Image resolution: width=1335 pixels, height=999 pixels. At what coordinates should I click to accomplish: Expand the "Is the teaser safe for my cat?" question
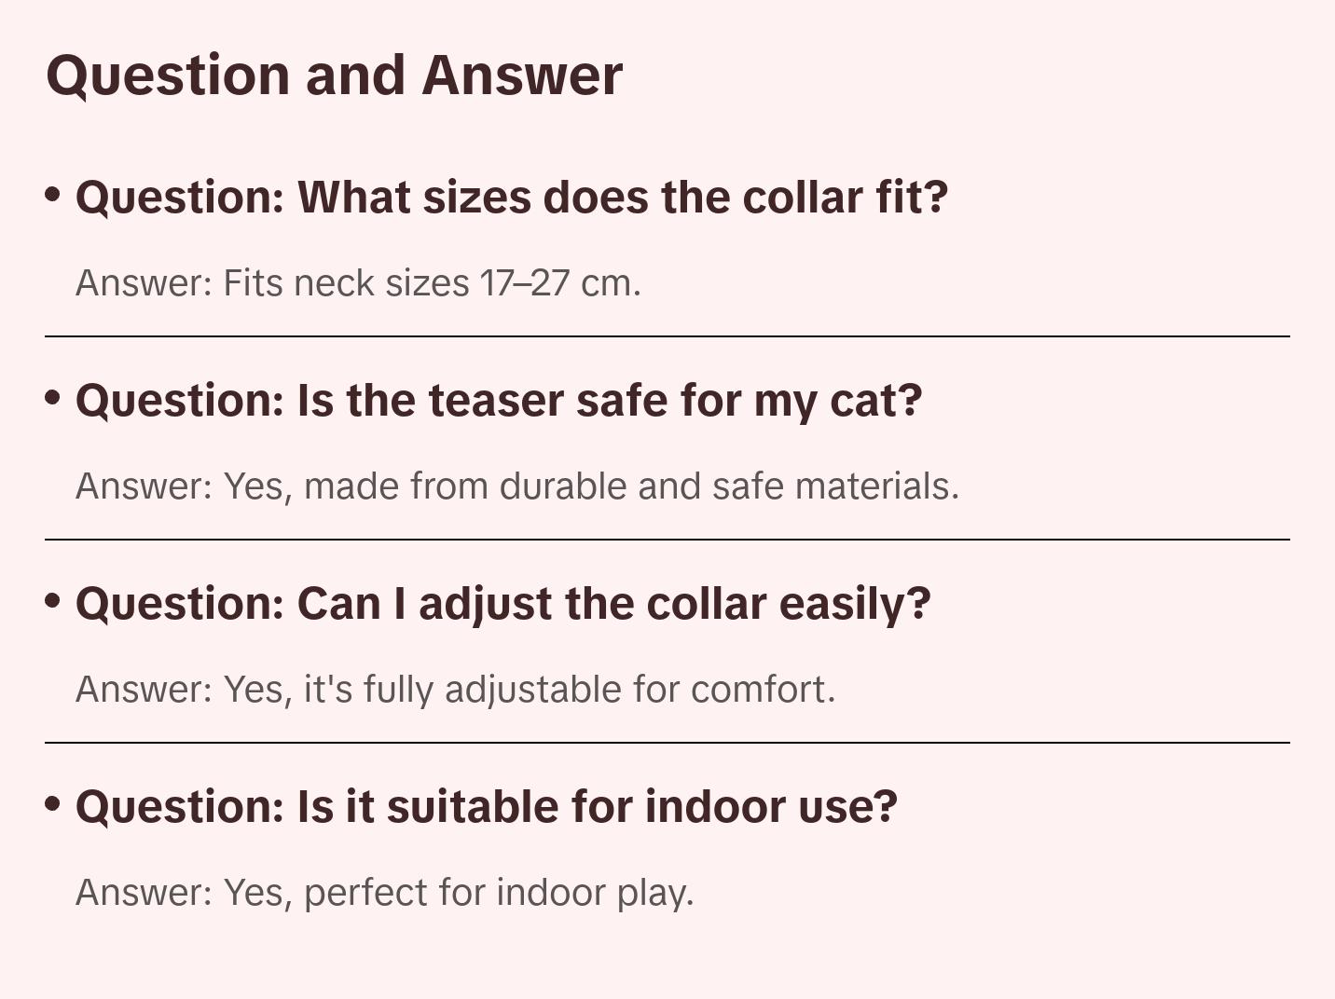[498, 401]
